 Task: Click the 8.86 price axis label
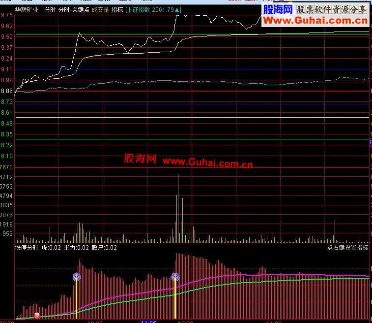[x=6, y=91]
